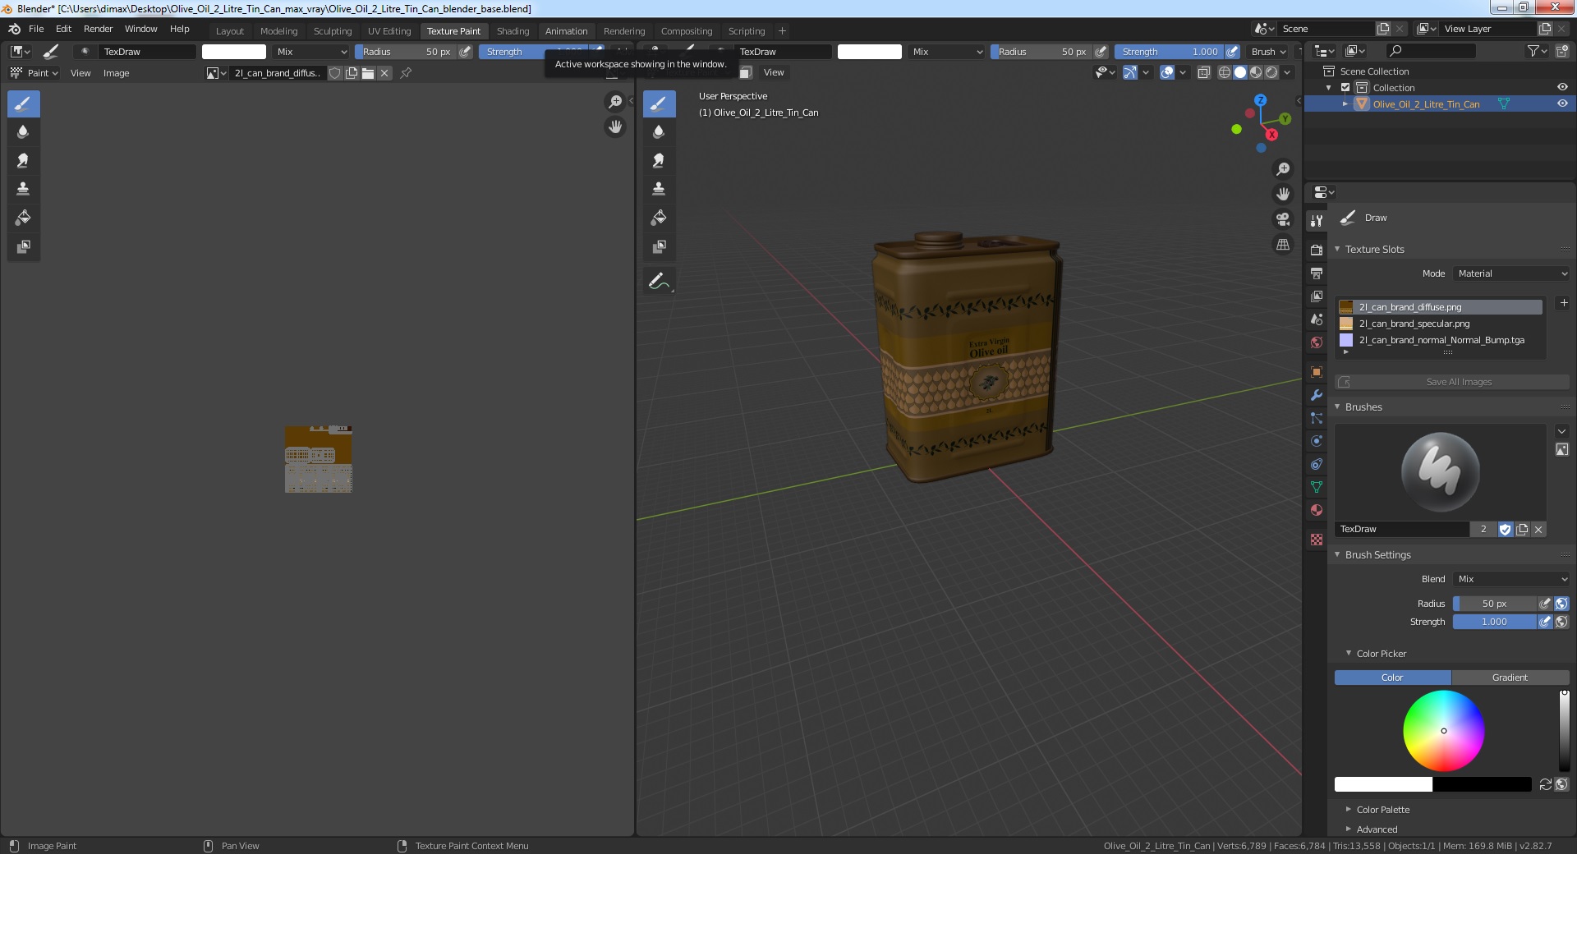Open the outliner filter dropdown

(1536, 51)
